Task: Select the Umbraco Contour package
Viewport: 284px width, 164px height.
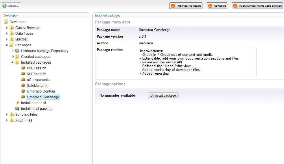Action: 41,91
